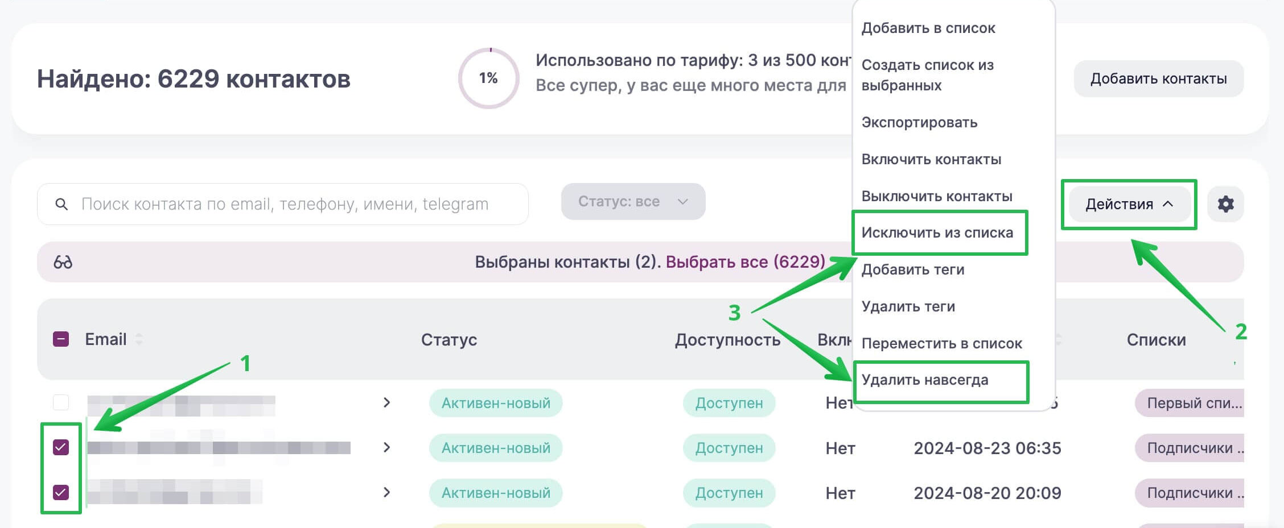The height and width of the screenshot is (528, 1284).
Task: Click Доступен badge in the 2024-08-23 row
Action: pos(729,448)
